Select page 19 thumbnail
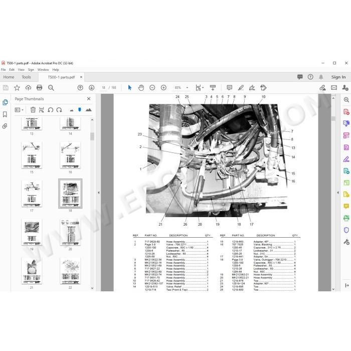Screen dimensions: 351x351 click(32, 232)
